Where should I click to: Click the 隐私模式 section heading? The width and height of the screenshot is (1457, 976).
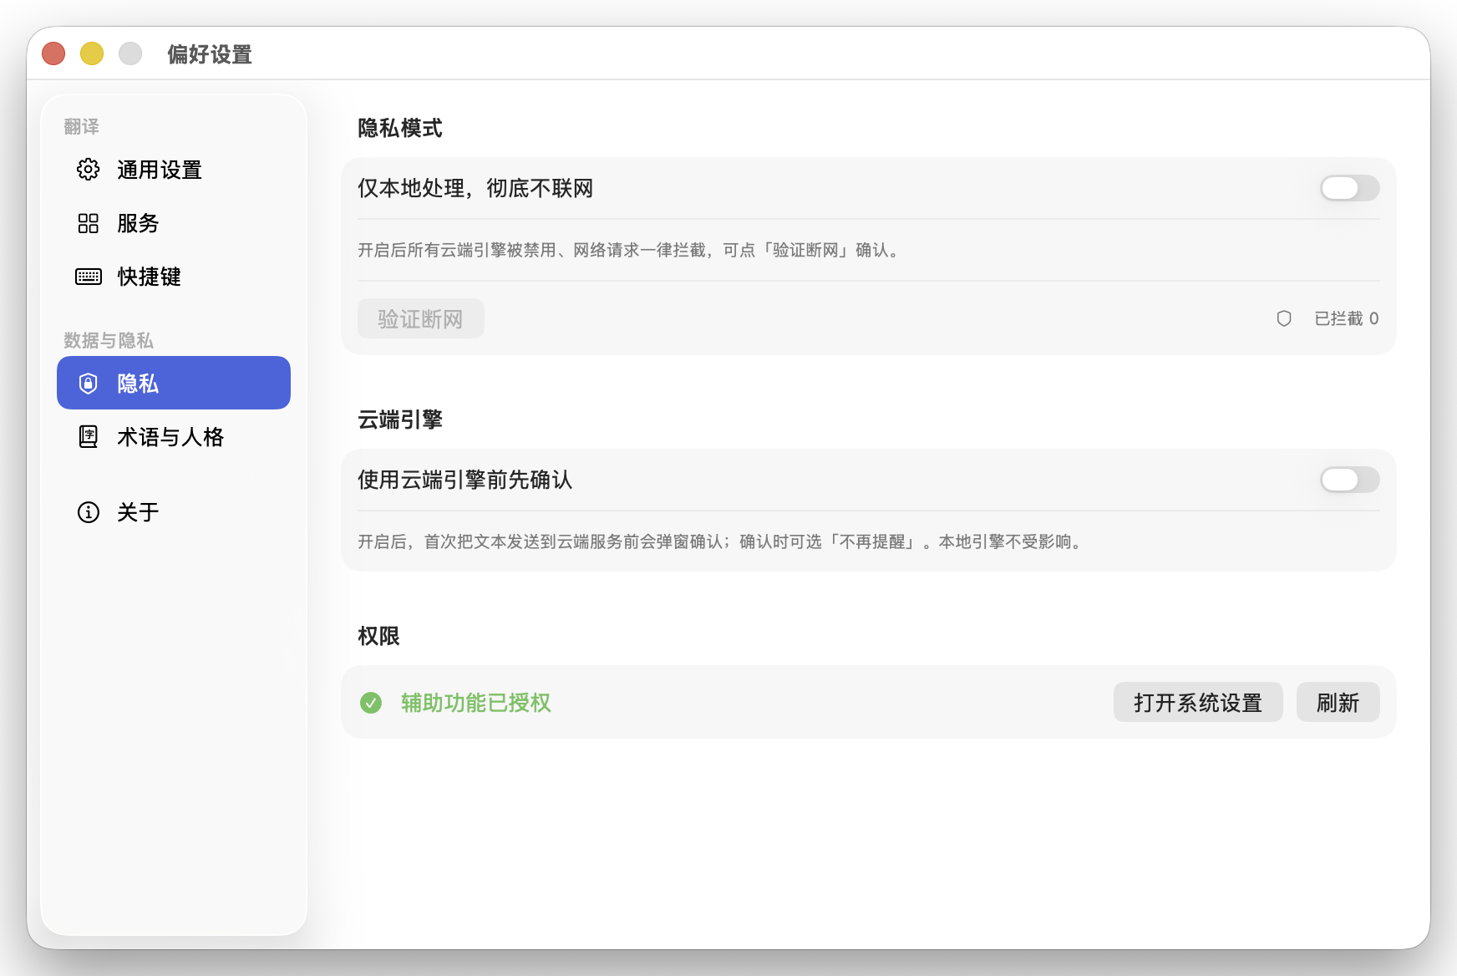click(x=400, y=128)
